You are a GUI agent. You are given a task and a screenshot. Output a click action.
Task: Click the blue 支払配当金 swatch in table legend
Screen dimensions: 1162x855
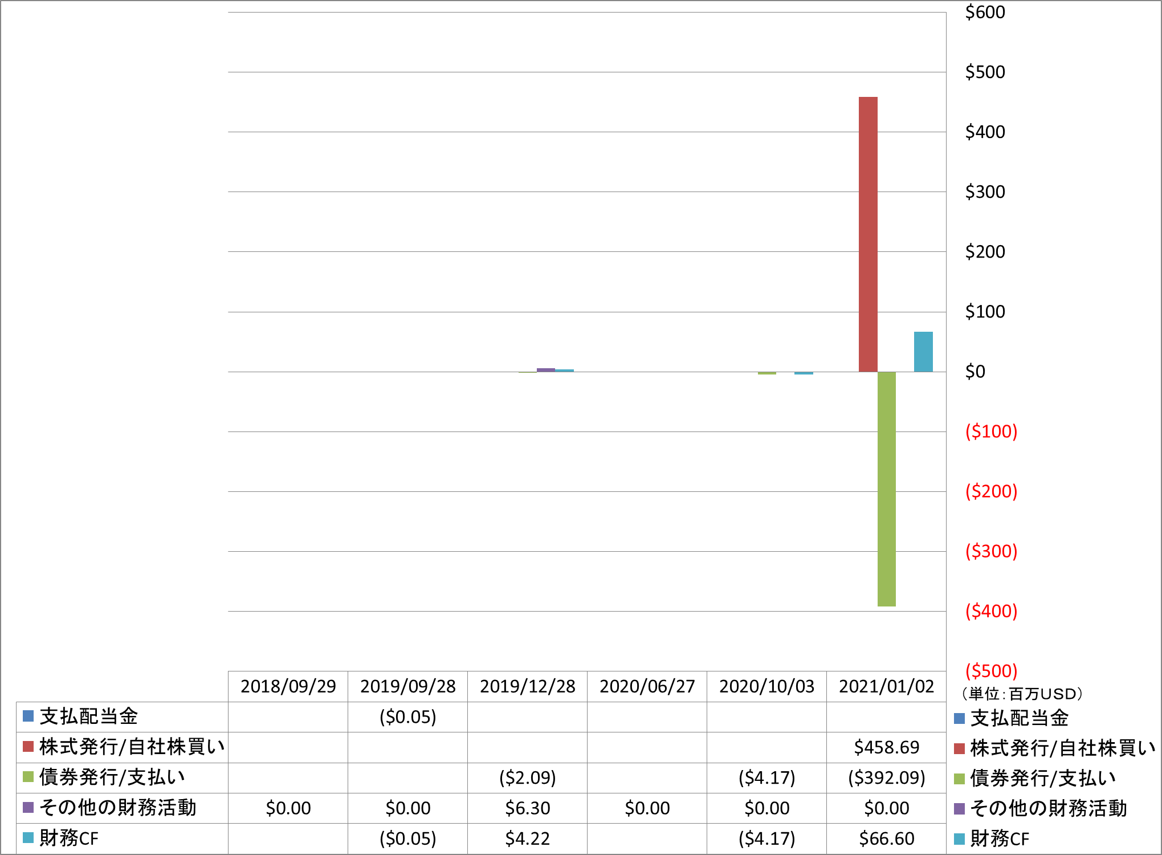pyautogui.click(x=28, y=716)
